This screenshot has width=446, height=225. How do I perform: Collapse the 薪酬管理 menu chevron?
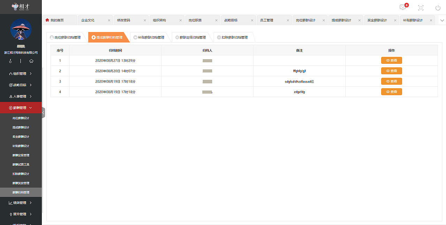point(31,108)
